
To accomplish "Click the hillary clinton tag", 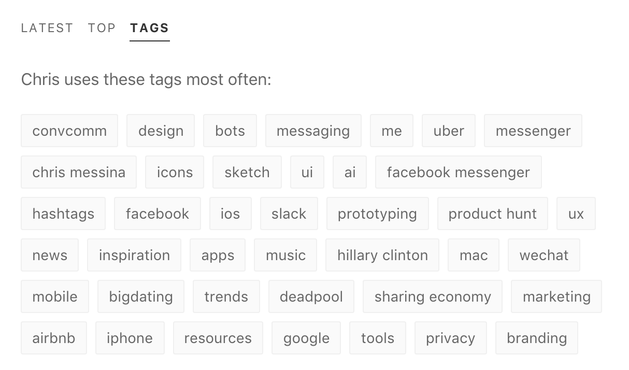I will click(382, 255).
